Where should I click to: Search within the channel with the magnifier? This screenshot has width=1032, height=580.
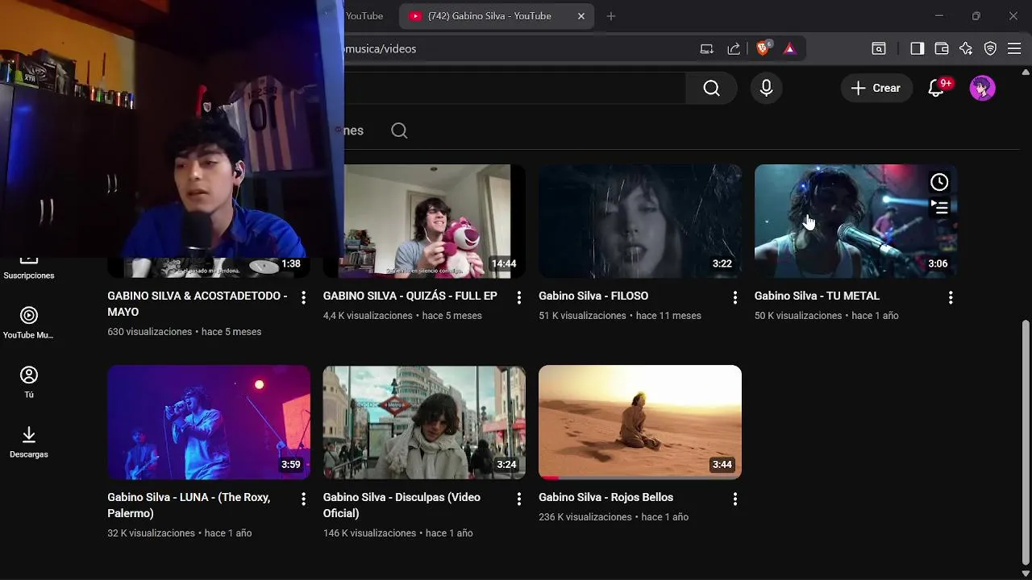tap(399, 130)
